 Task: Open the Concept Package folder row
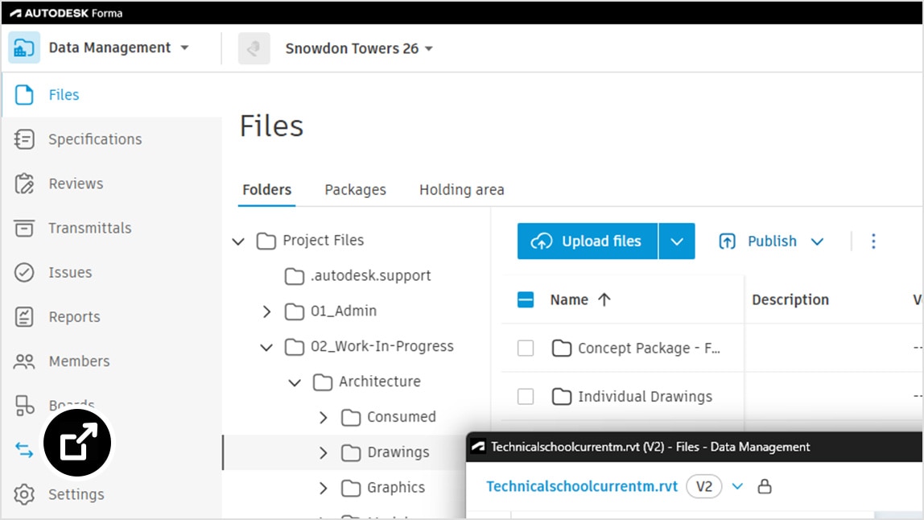650,349
